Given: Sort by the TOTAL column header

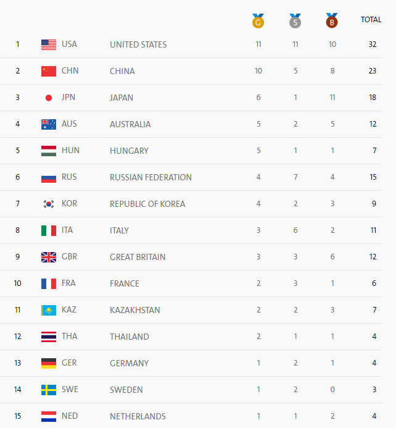Looking at the screenshot, I should [371, 20].
